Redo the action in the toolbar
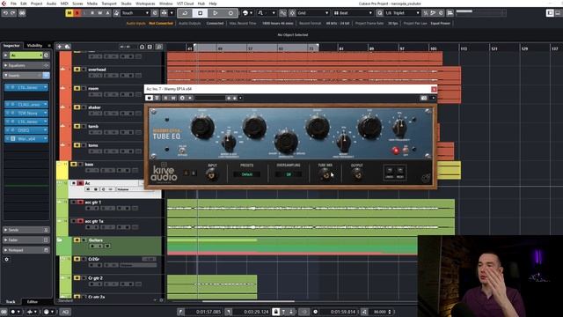Image resolution: width=563 pixels, height=317 pixels. pos(13,13)
